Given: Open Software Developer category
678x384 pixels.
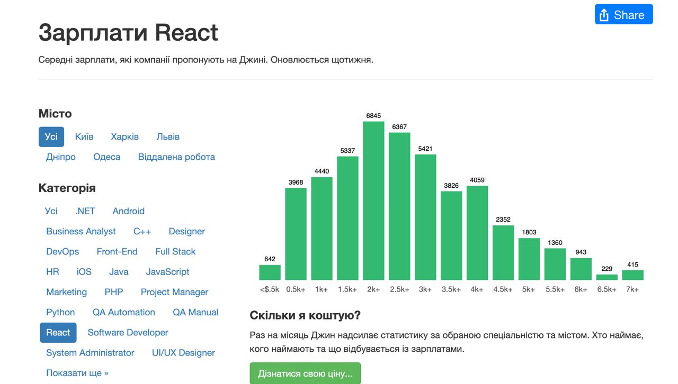Looking at the screenshot, I should tap(128, 333).
